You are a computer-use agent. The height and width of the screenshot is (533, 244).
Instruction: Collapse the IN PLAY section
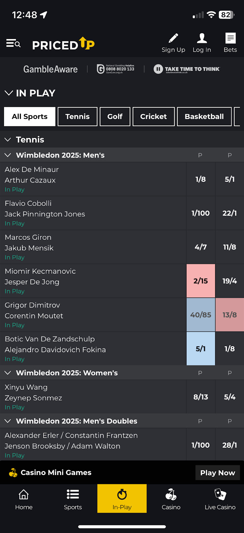tap(9, 93)
